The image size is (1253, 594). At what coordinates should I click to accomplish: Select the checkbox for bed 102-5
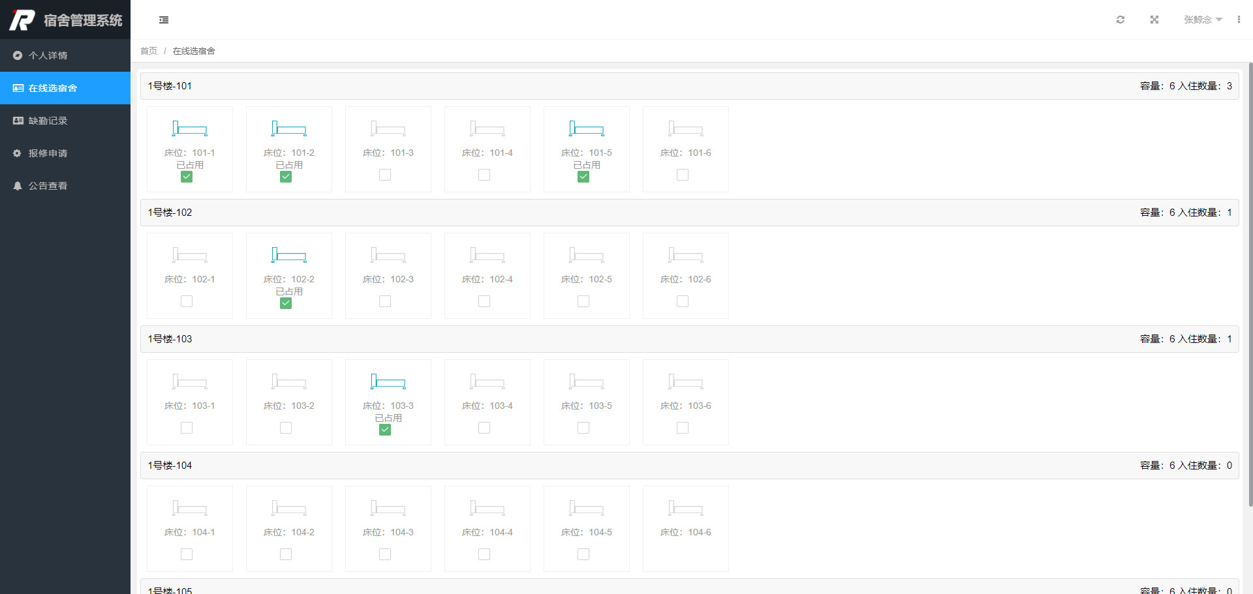coord(583,301)
